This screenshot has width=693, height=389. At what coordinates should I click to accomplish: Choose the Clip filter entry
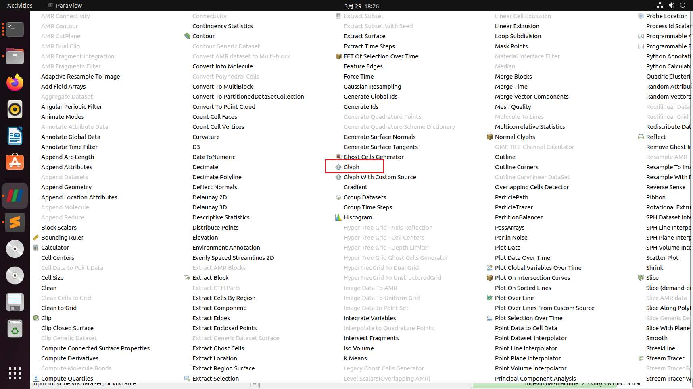pyautogui.click(x=46, y=318)
